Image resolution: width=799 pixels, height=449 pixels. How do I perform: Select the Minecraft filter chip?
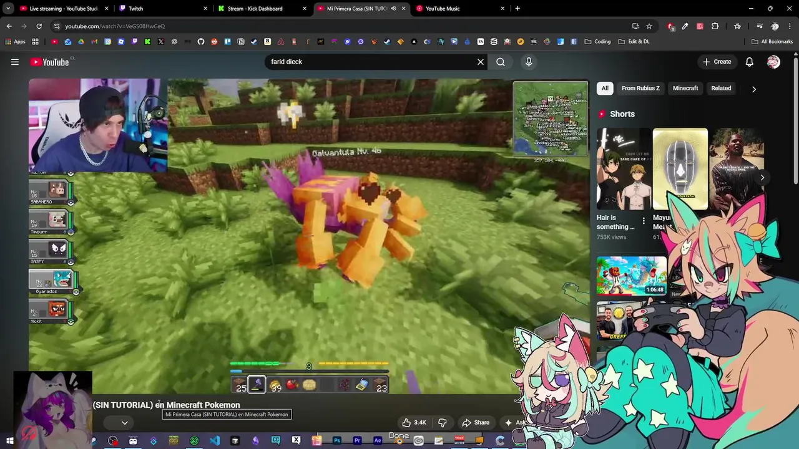(x=685, y=88)
